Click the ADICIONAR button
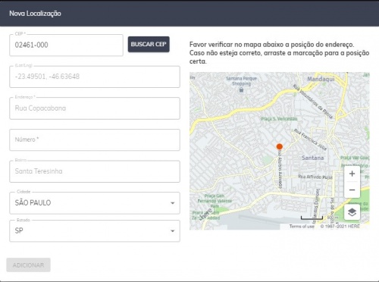Viewport: 379px width, 282px height. 28,265
